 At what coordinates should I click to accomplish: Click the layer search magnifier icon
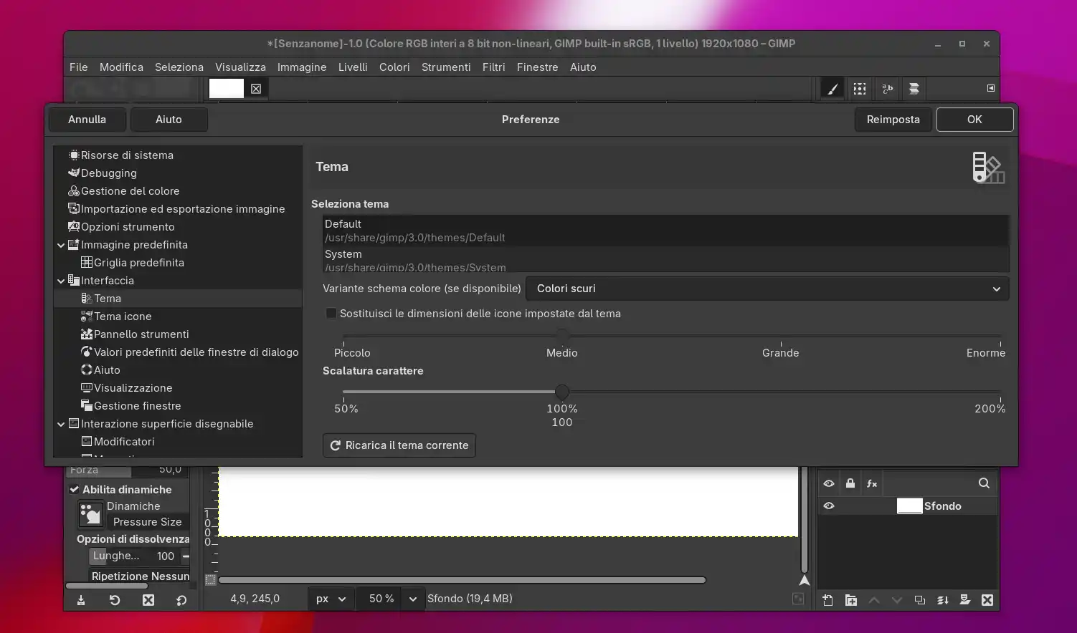(984, 483)
